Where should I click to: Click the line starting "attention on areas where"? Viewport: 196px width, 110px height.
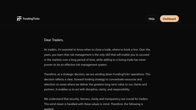pos(95,84)
